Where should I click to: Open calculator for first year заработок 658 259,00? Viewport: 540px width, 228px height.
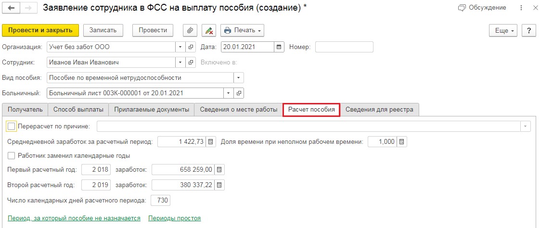(x=219, y=169)
